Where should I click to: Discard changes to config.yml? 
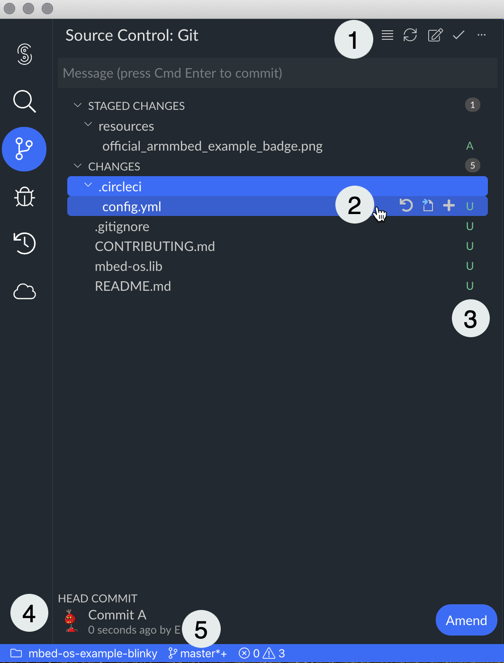[406, 206]
